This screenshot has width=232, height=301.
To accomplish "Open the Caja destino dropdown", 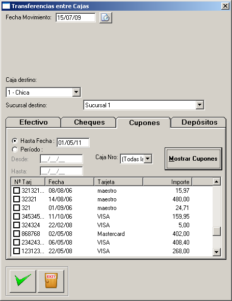I will click(x=76, y=92).
